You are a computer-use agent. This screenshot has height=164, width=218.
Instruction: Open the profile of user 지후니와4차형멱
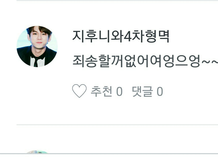[x=121, y=36]
